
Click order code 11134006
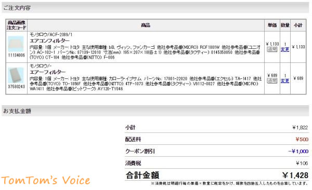click(x=16, y=55)
